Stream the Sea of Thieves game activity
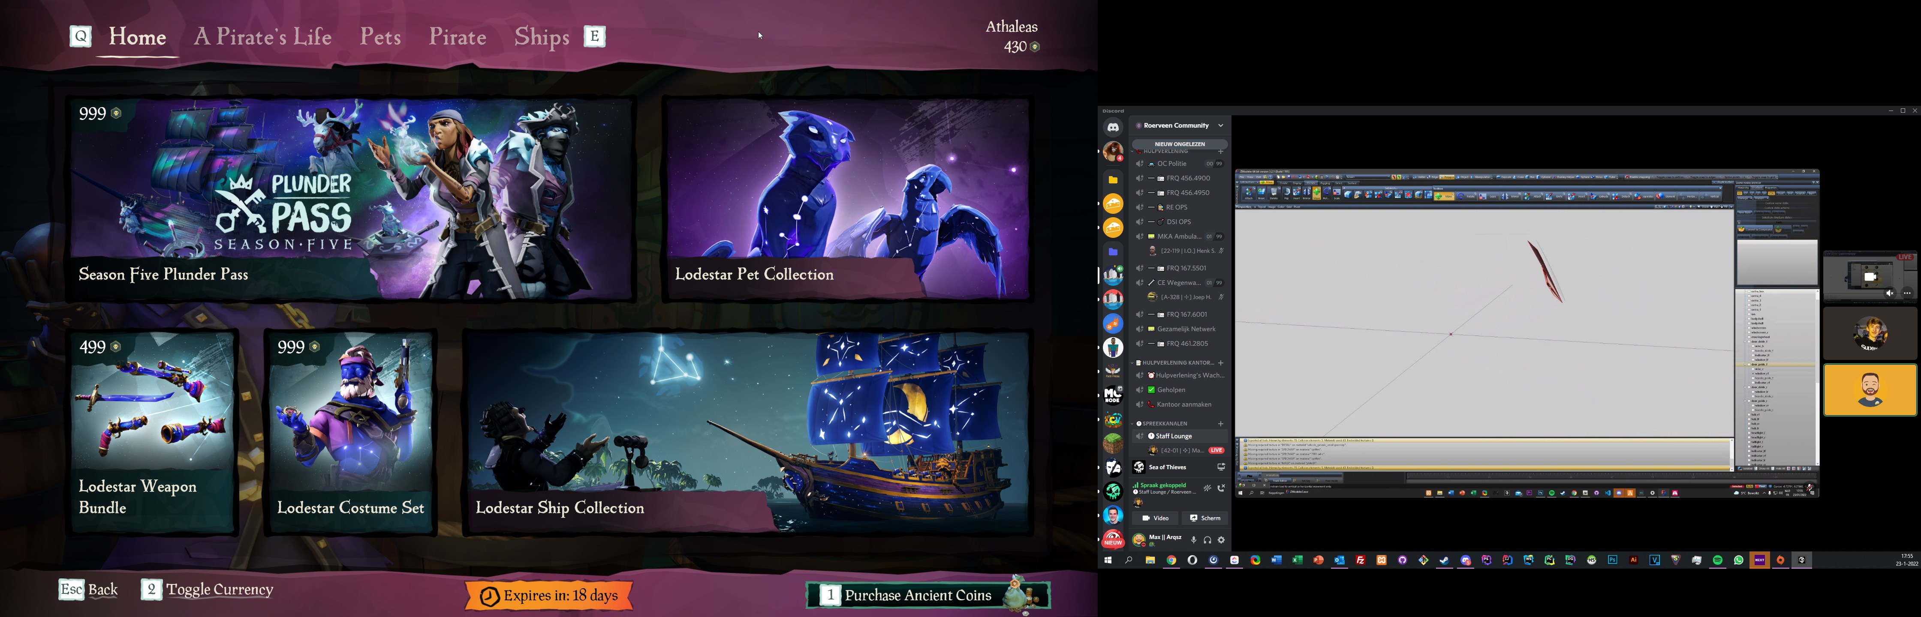 pyautogui.click(x=1221, y=467)
